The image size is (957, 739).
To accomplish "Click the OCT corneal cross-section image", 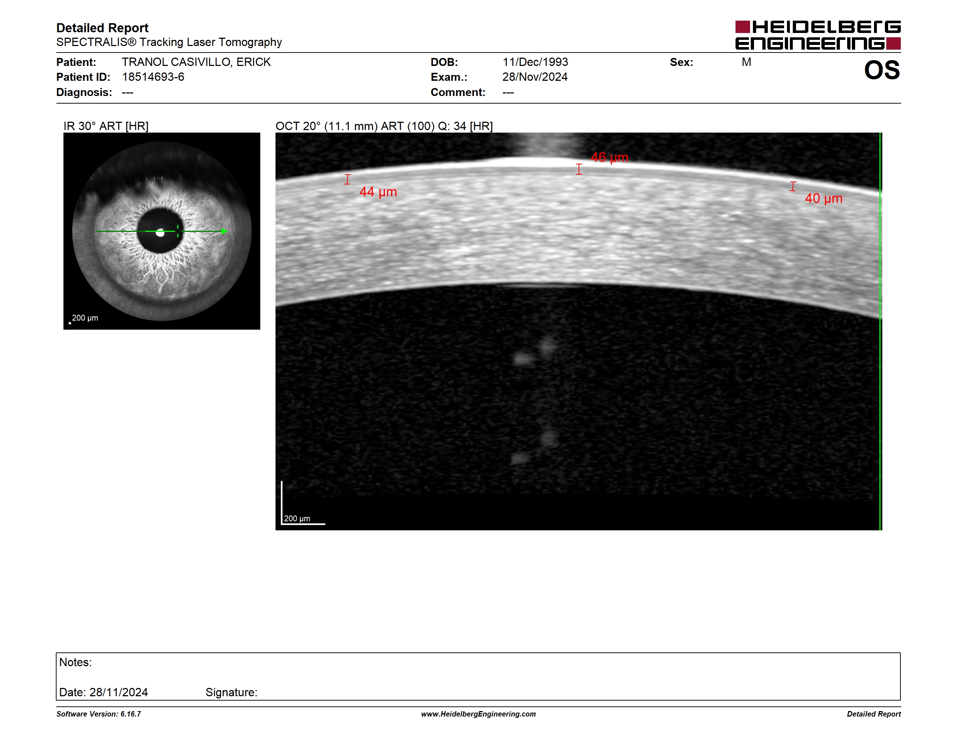I will click(579, 331).
